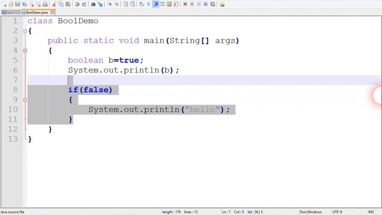Click the keyword 'boolean' on line 5
382x215 pixels.
point(85,60)
